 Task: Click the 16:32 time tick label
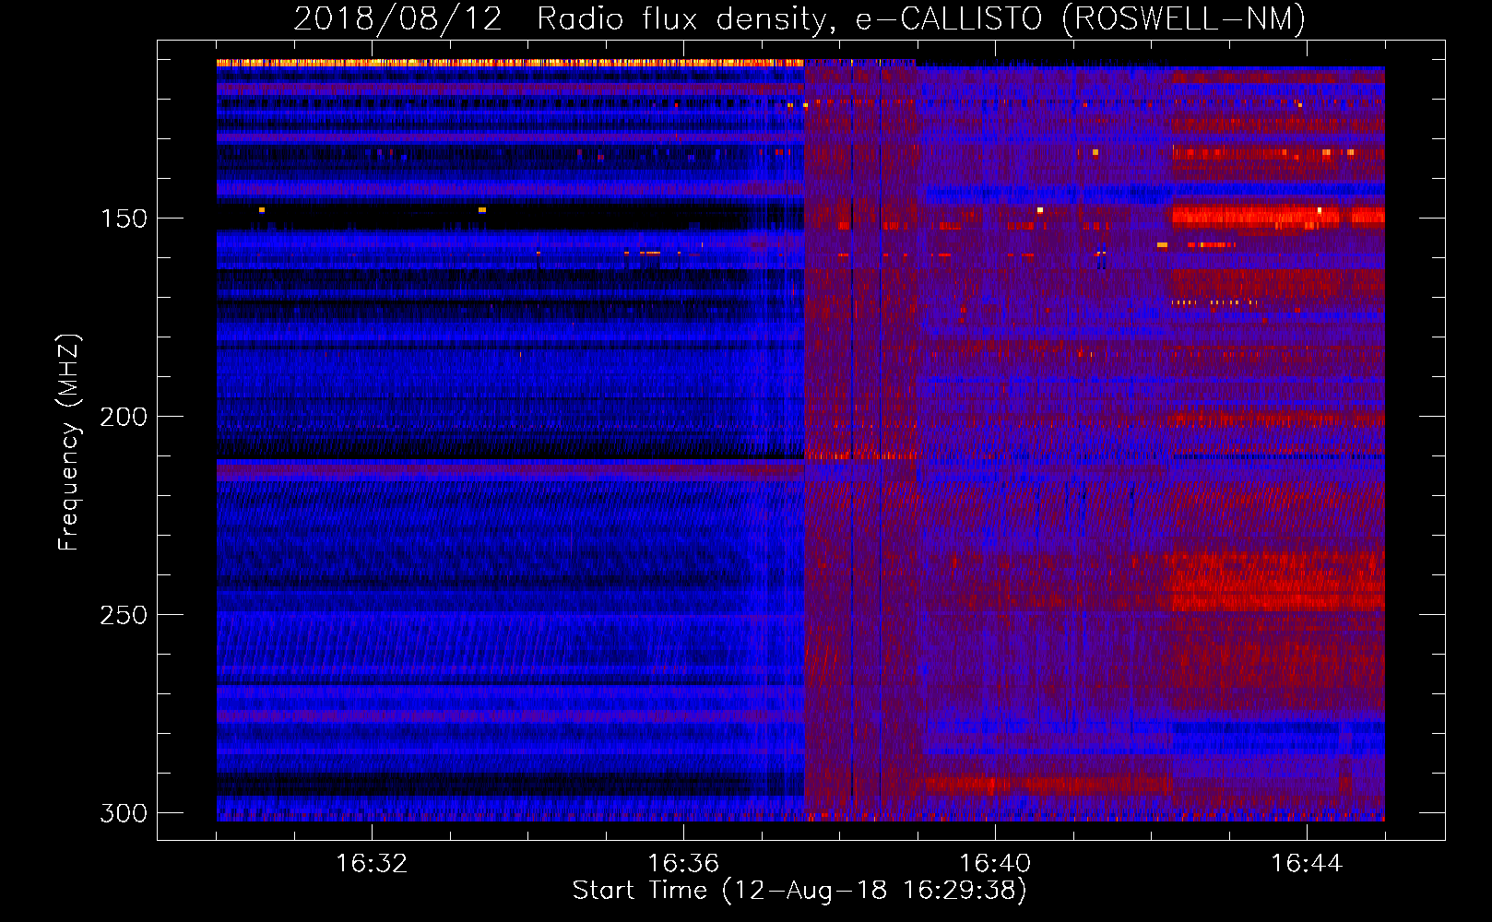(372, 863)
